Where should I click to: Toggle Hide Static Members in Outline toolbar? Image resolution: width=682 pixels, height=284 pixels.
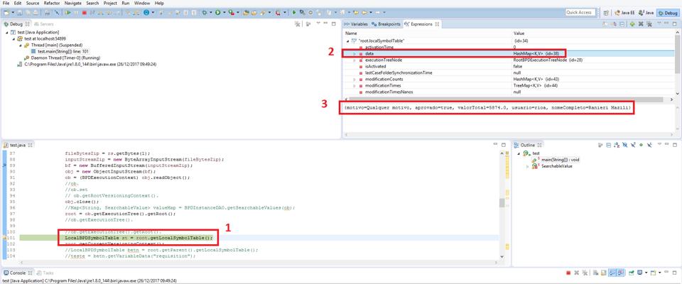coord(633,145)
